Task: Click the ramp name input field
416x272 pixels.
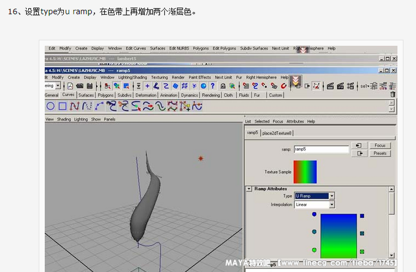Action: 321,149
